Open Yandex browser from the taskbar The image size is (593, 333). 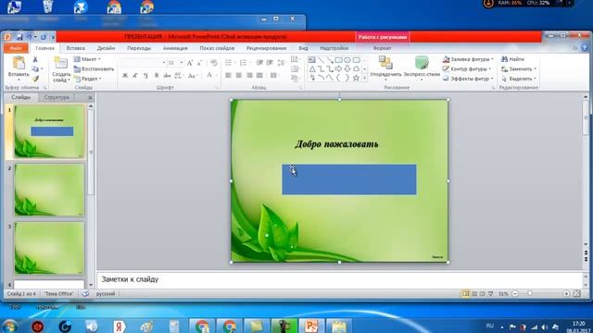tap(119, 326)
